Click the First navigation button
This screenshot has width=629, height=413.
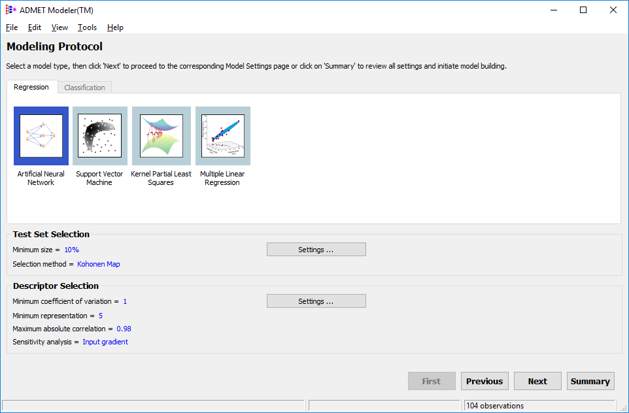click(432, 381)
